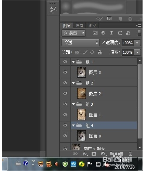Delete brush trash icon in brush panel
The width and height of the screenshot is (147, 172).
pyautogui.click(x=130, y=19)
